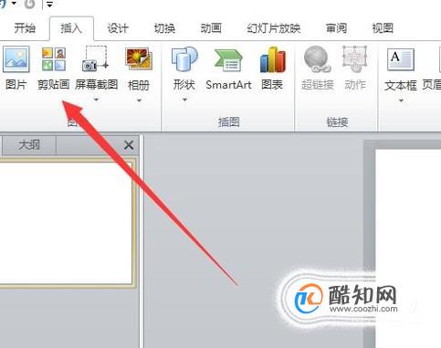Close the slide outline pane
The image size is (441, 348).
tap(129, 145)
